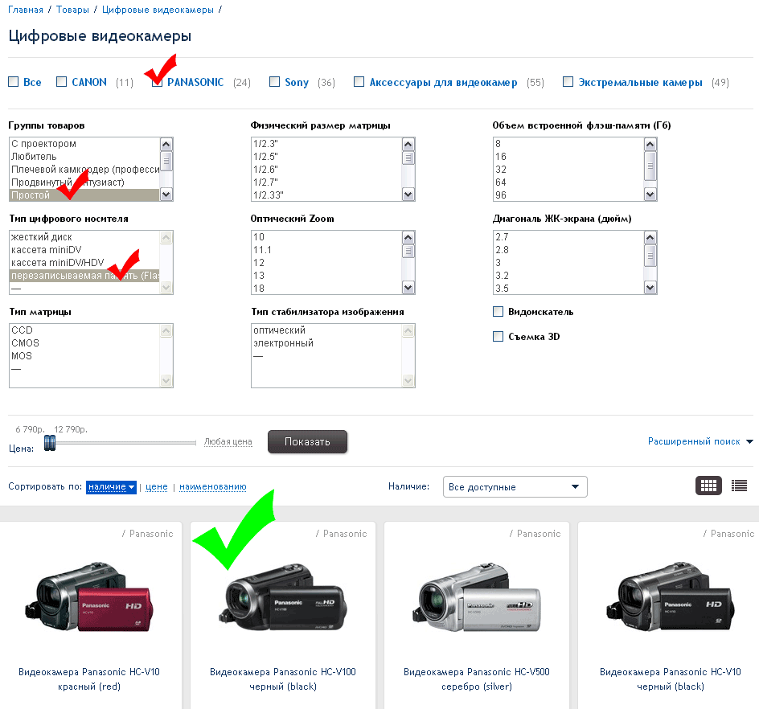Sort by 'цене'
Viewport: 759px width, 709px height.
click(157, 487)
